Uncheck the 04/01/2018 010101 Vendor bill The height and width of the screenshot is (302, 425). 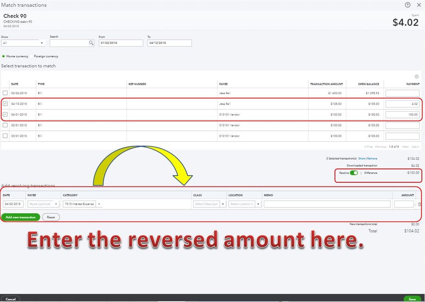point(5,114)
